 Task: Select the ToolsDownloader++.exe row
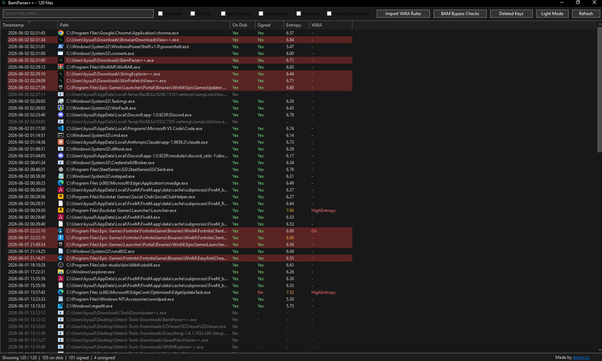(180, 313)
